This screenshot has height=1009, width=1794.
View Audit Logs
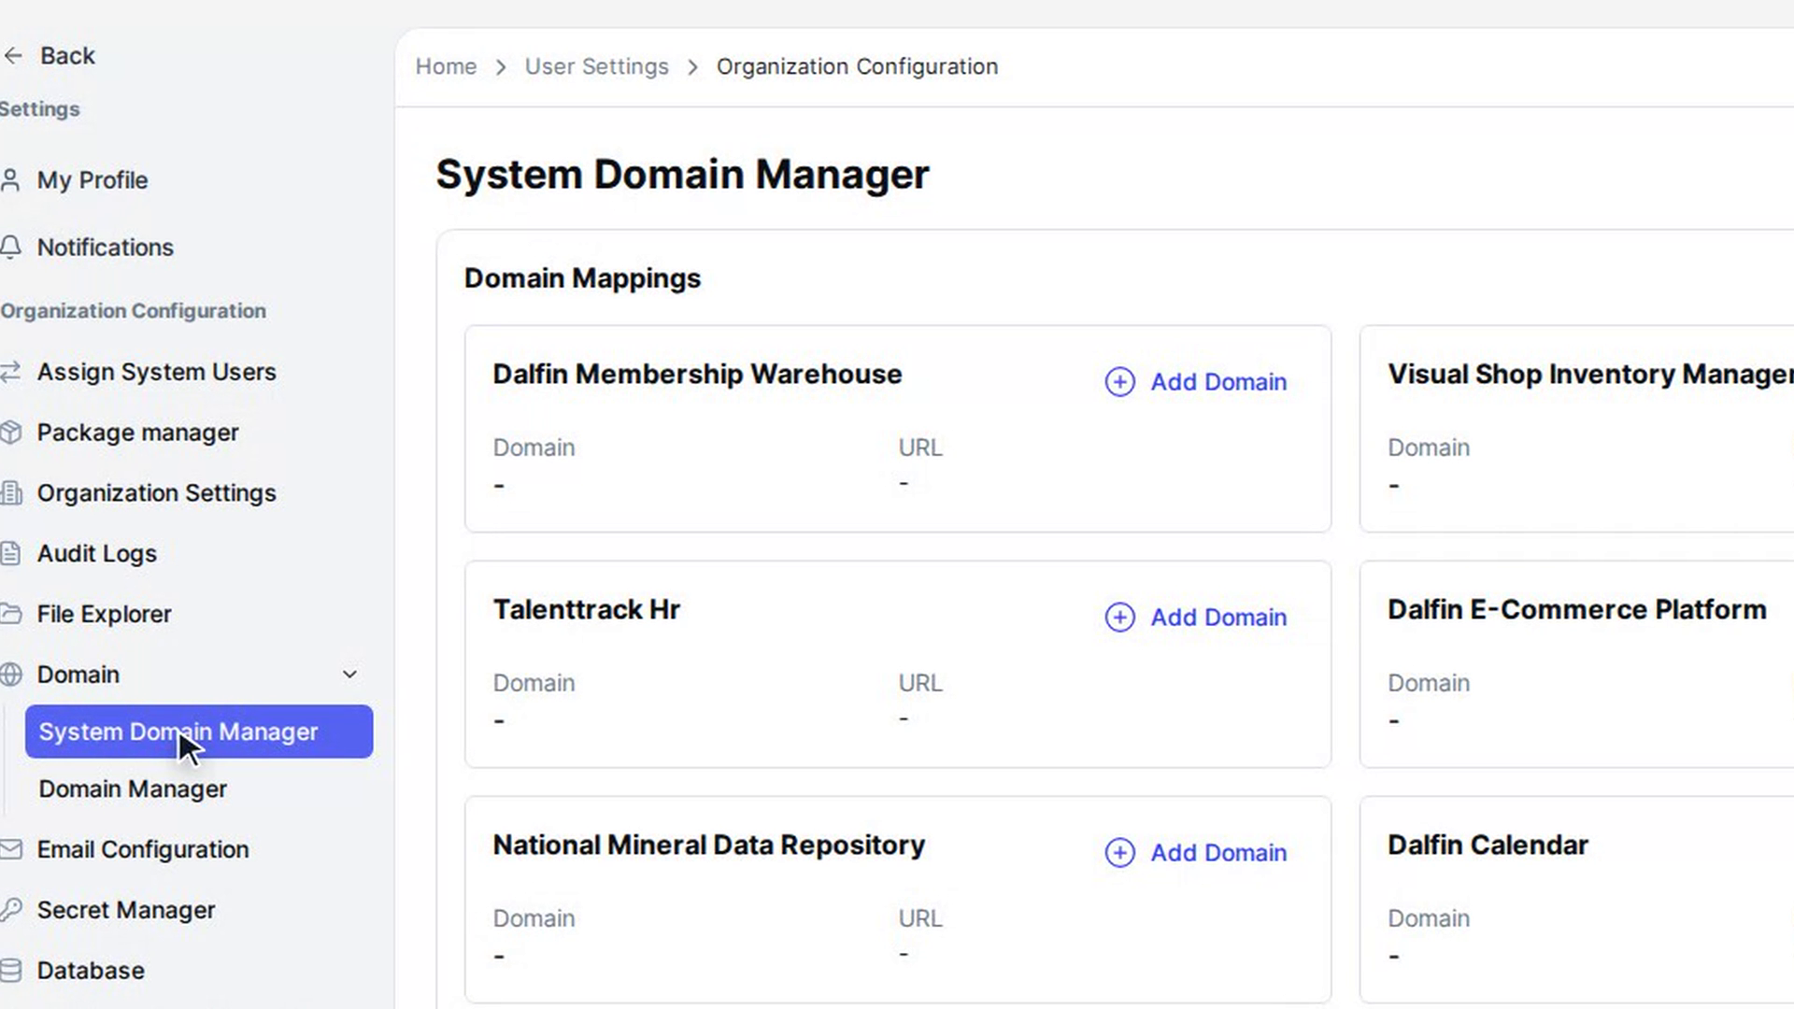(x=97, y=554)
